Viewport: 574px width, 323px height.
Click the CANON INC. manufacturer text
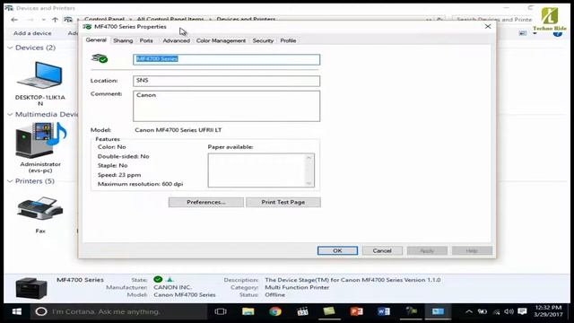(172, 287)
